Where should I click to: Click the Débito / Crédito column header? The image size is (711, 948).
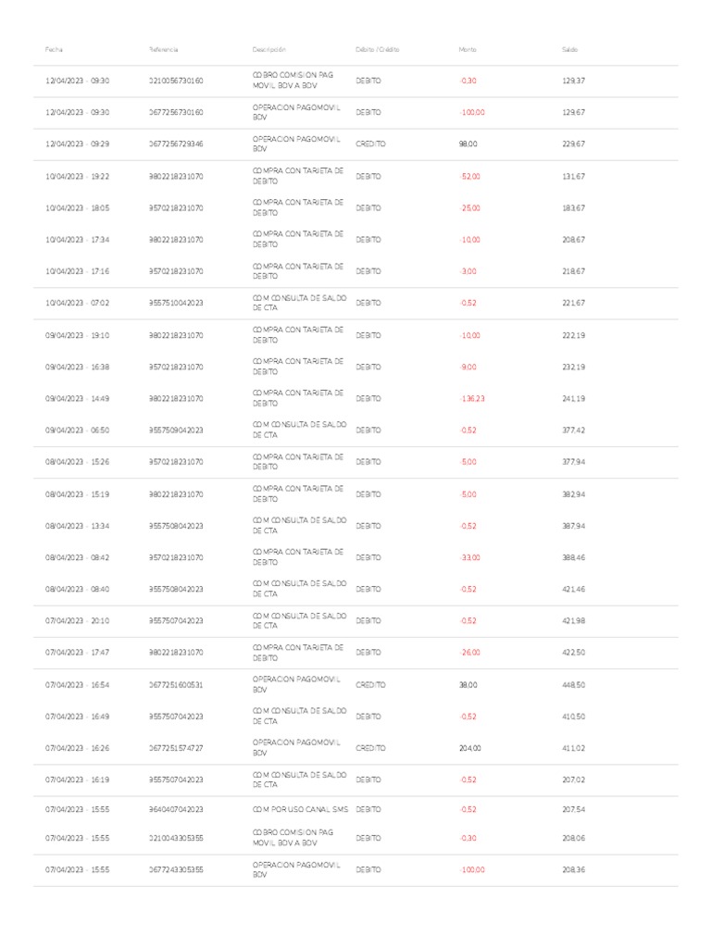point(377,49)
